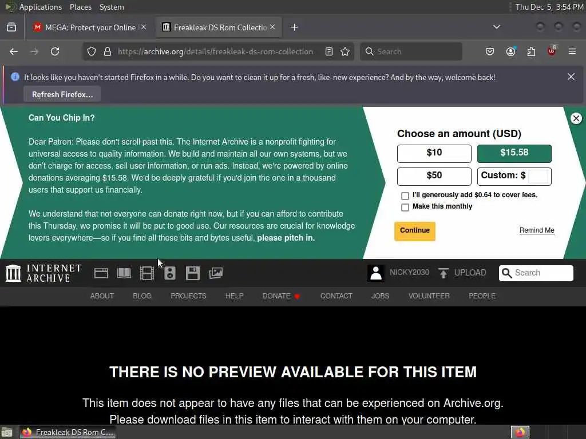The image size is (586, 439).
Task: Open the HELP nav link
Action: [x=234, y=296]
